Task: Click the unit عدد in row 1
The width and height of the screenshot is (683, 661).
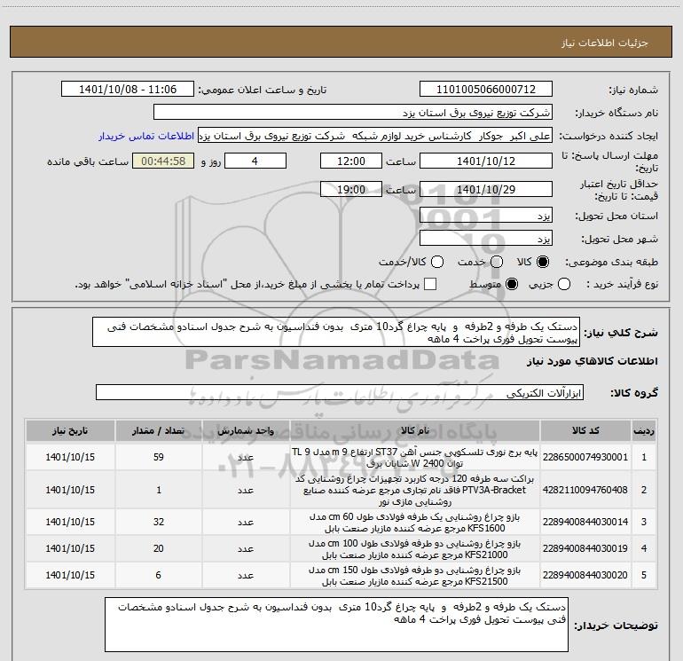Action: click(246, 457)
